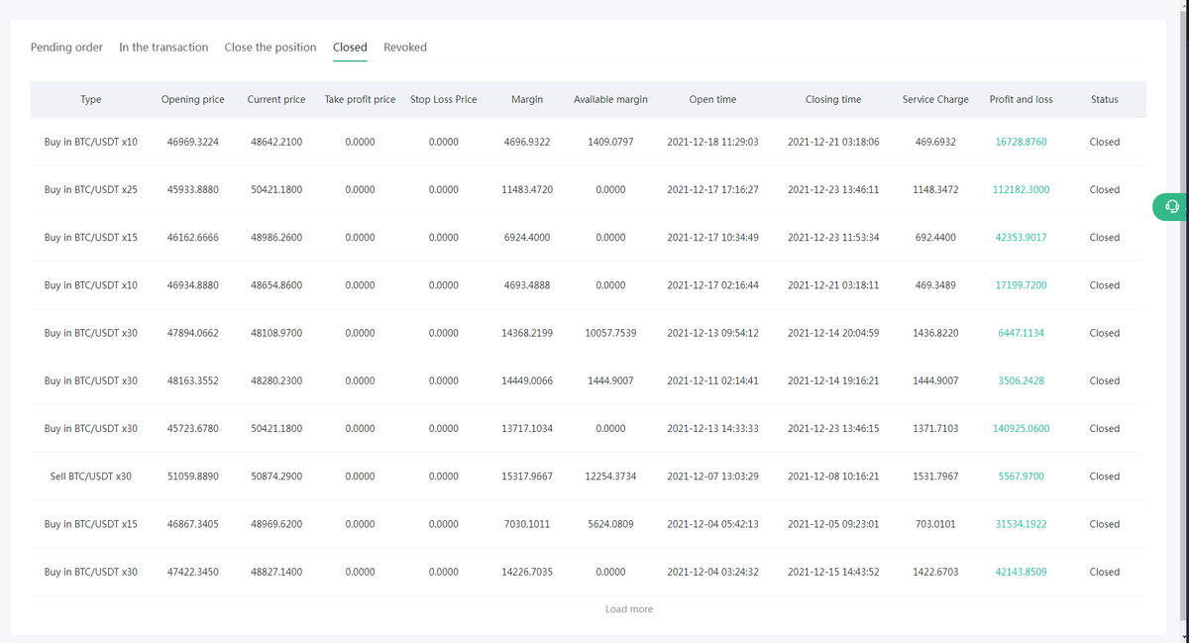Click closing time 2021-12-21 03:18:06

[x=833, y=142]
